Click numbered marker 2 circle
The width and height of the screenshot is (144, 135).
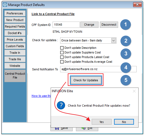click(126, 41)
